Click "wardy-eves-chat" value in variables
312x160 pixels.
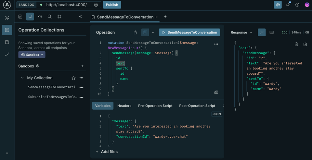point(170,137)
